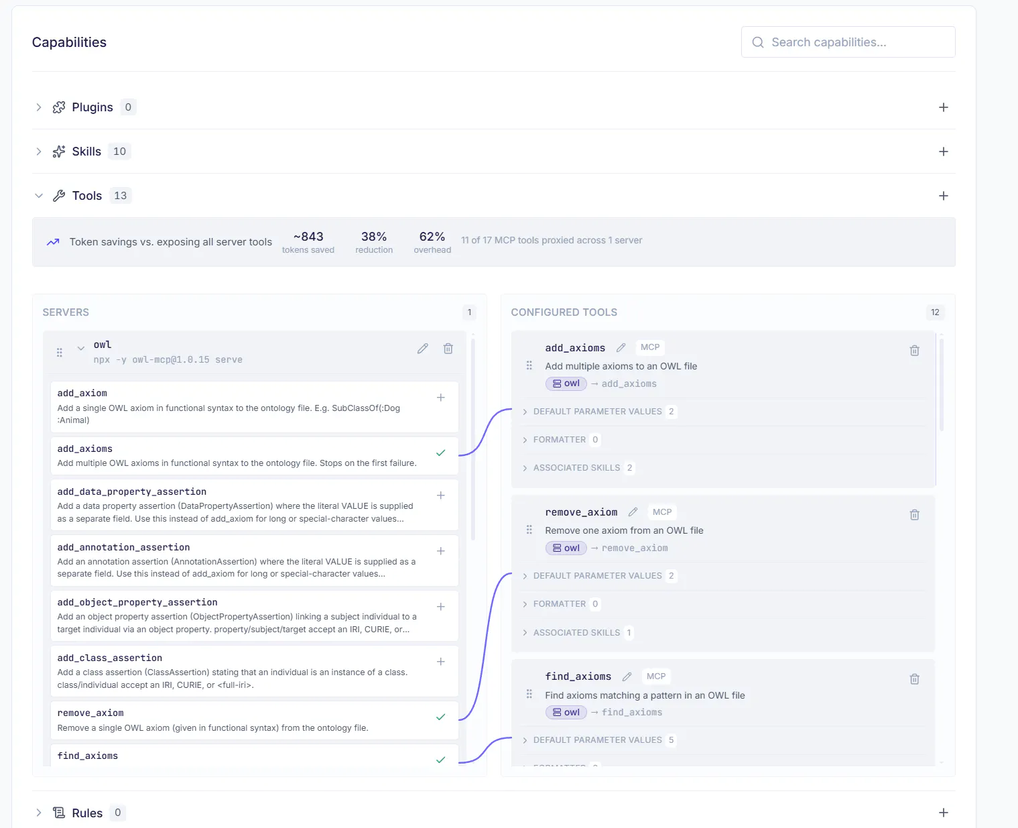Delete the owl server with trash icon
Image resolution: width=1018 pixels, height=828 pixels.
point(448,349)
